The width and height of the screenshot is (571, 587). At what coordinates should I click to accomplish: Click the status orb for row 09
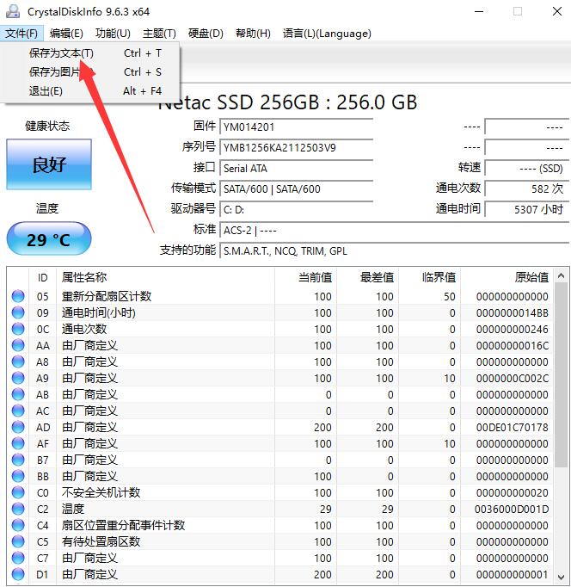pyautogui.click(x=18, y=312)
